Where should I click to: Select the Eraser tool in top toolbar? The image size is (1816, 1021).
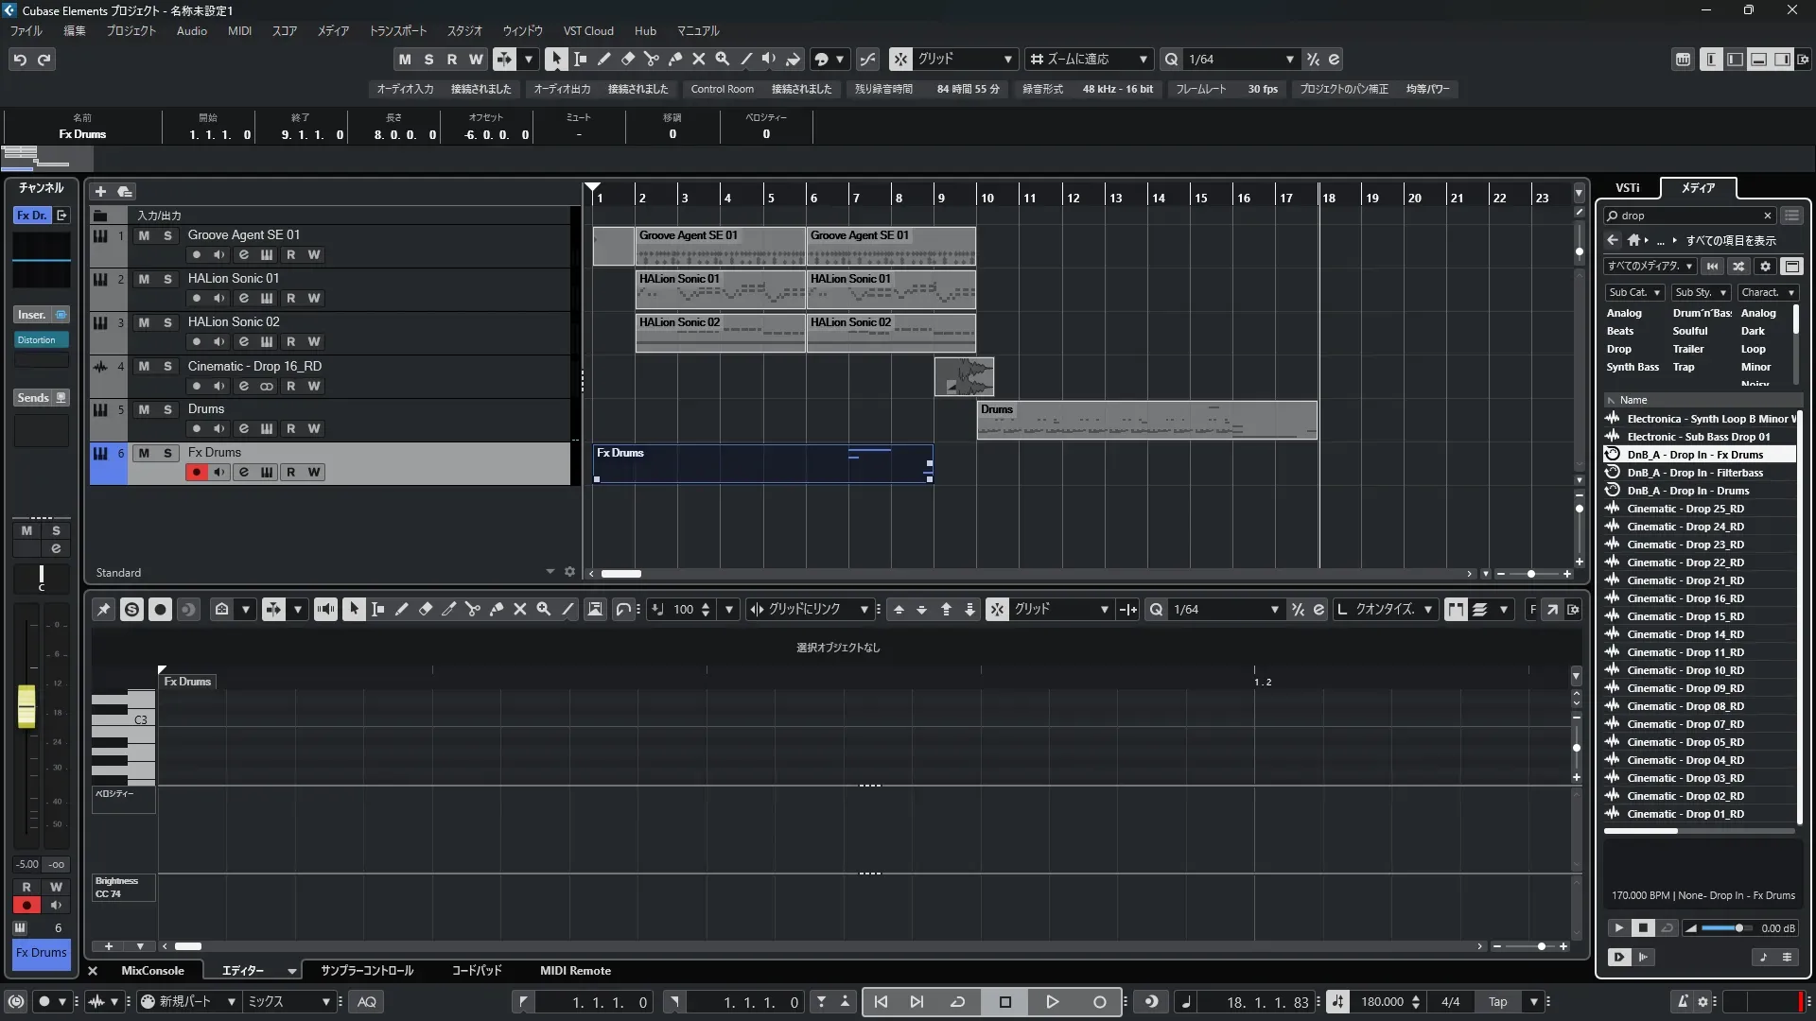[627, 59]
